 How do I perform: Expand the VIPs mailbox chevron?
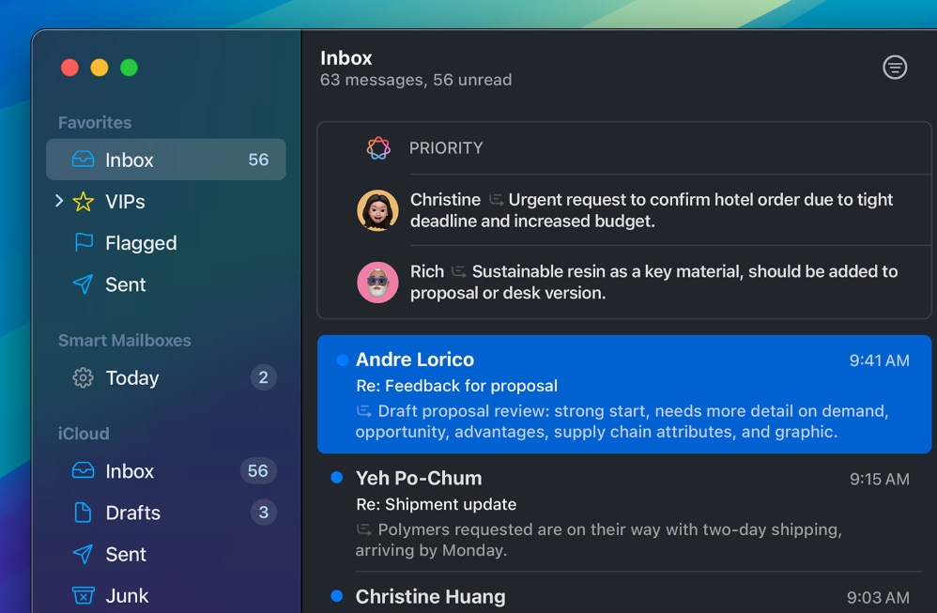(59, 201)
